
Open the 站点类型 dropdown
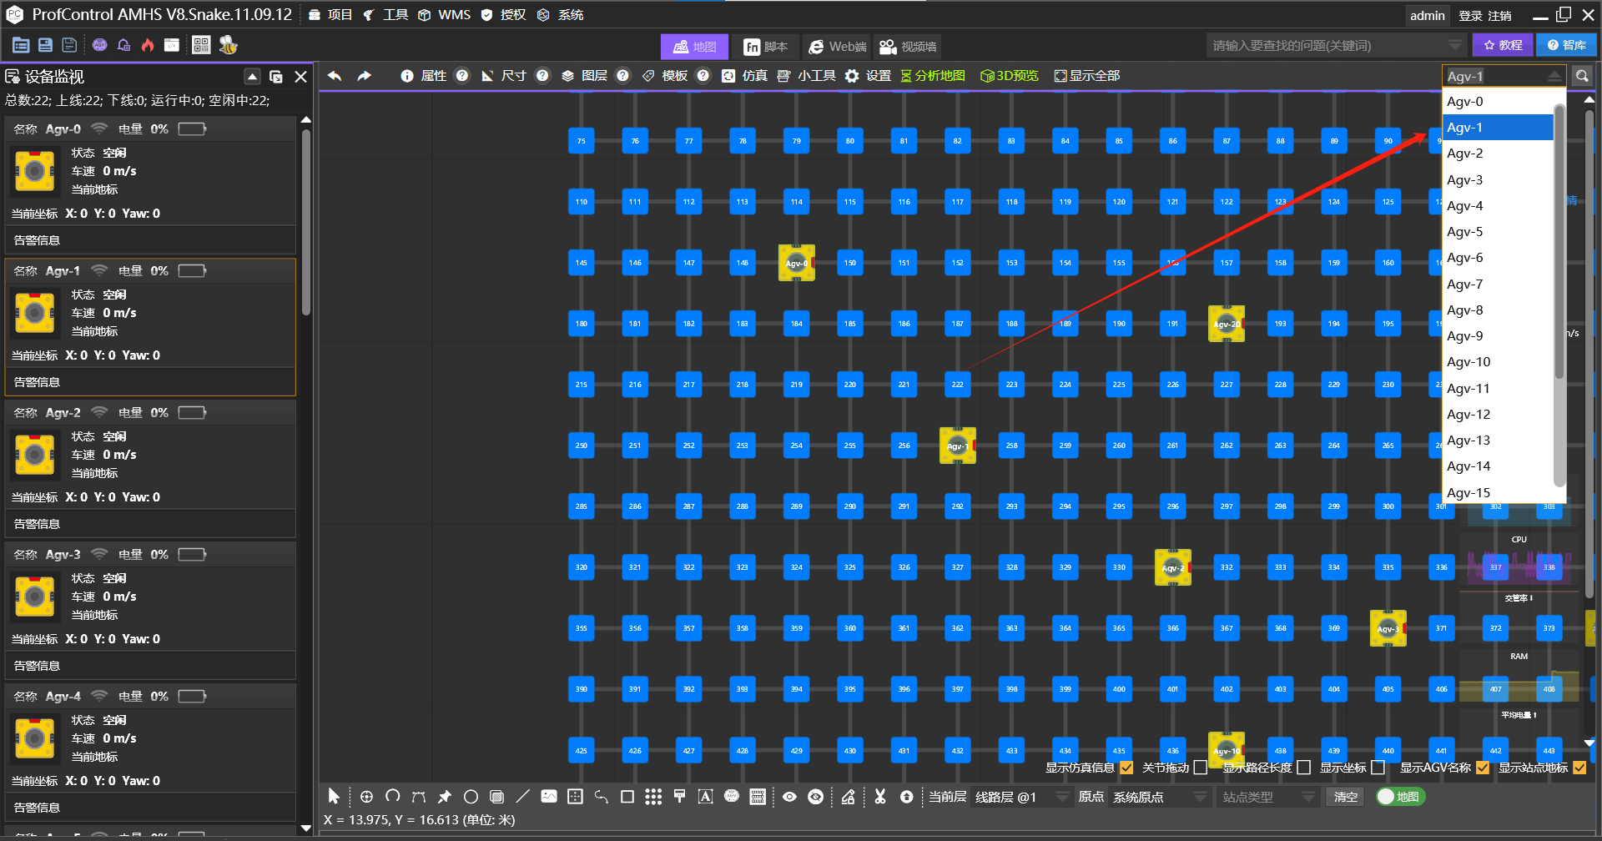click(1269, 797)
